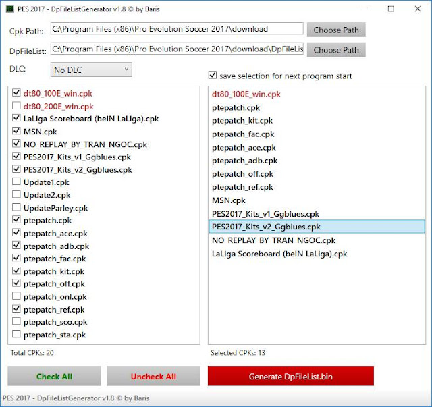Click the Check All button
Viewport: 432px width, 407px height.
[x=54, y=376]
